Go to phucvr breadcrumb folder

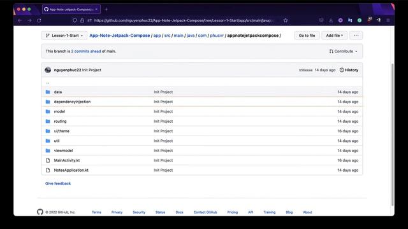point(217,36)
